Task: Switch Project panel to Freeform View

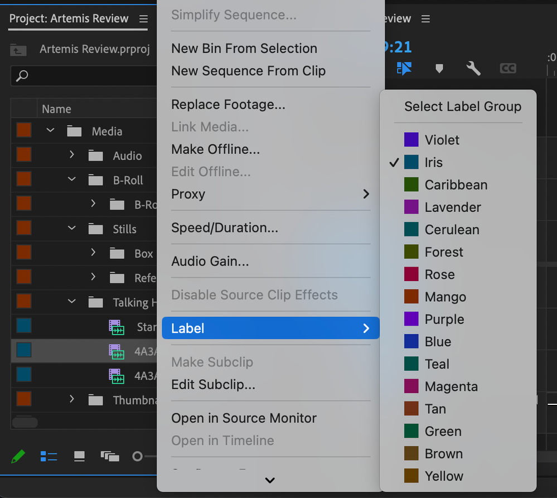Action: click(110, 457)
